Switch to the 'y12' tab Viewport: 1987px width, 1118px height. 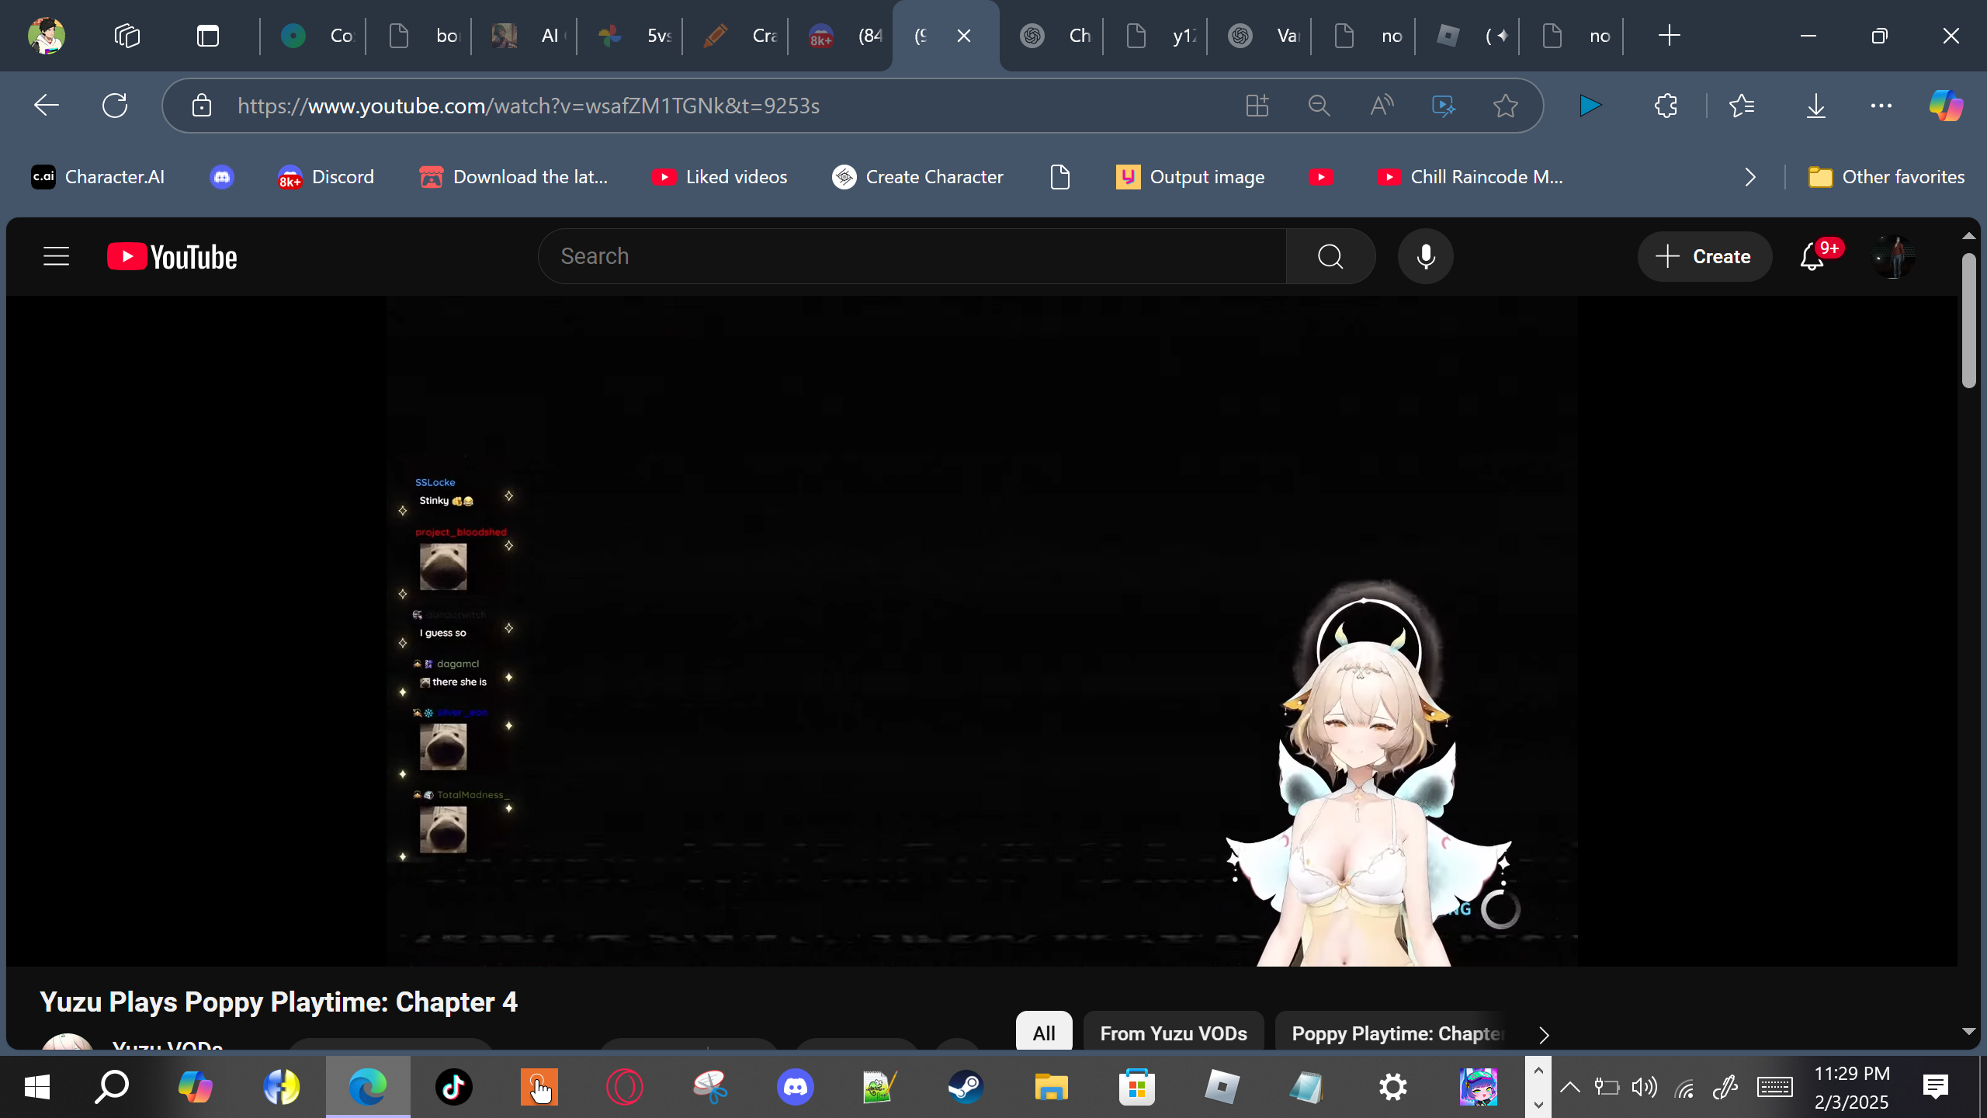pos(1156,36)
